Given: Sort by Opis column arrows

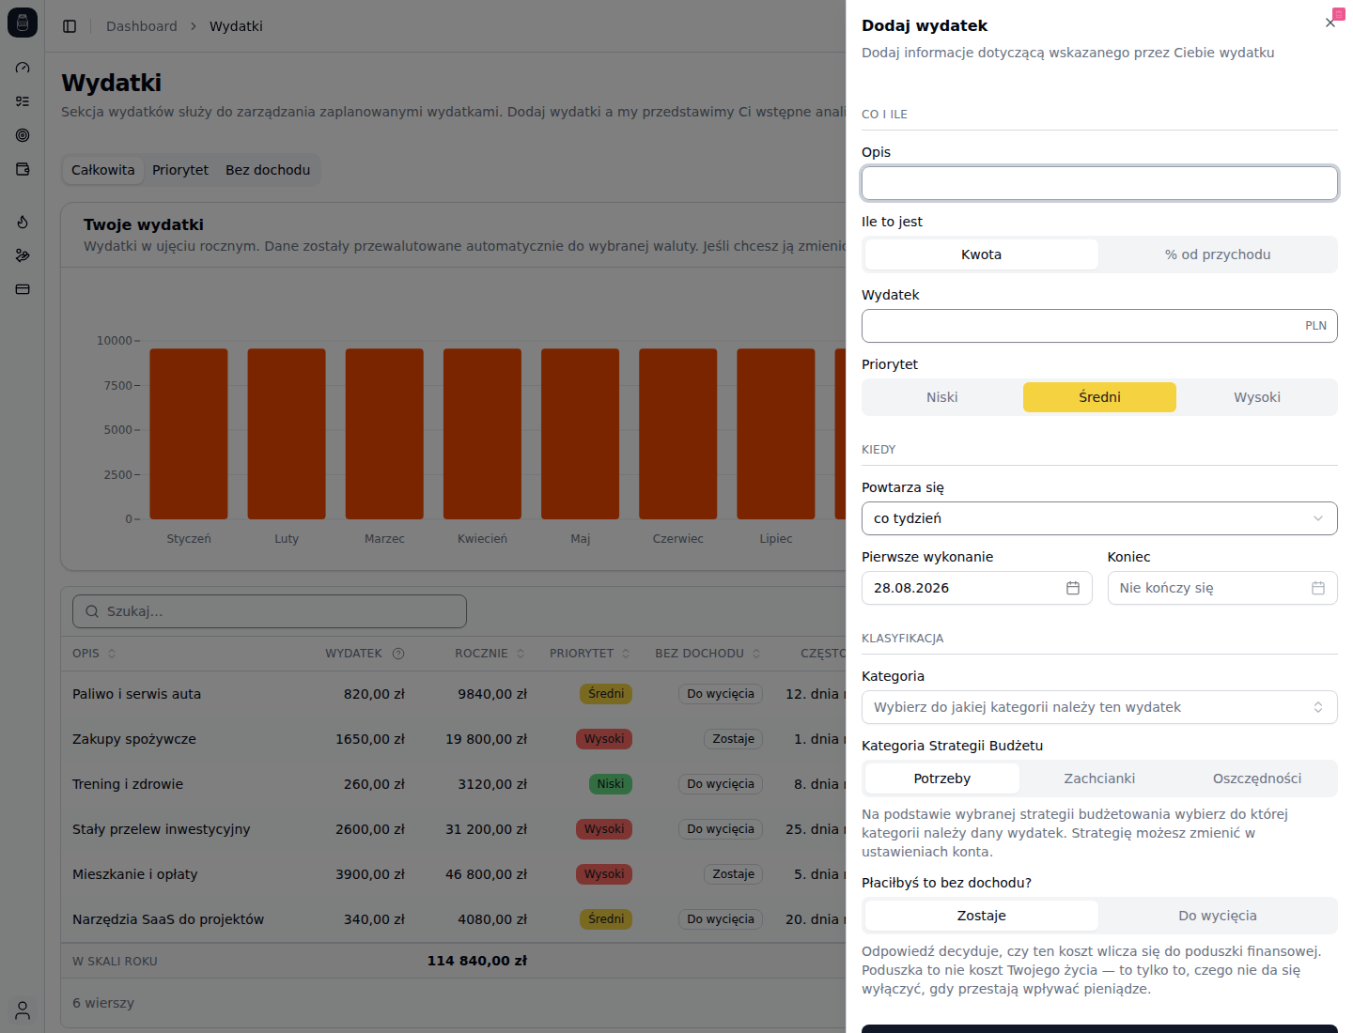Looking at the screenshot, I should [112, 654].
